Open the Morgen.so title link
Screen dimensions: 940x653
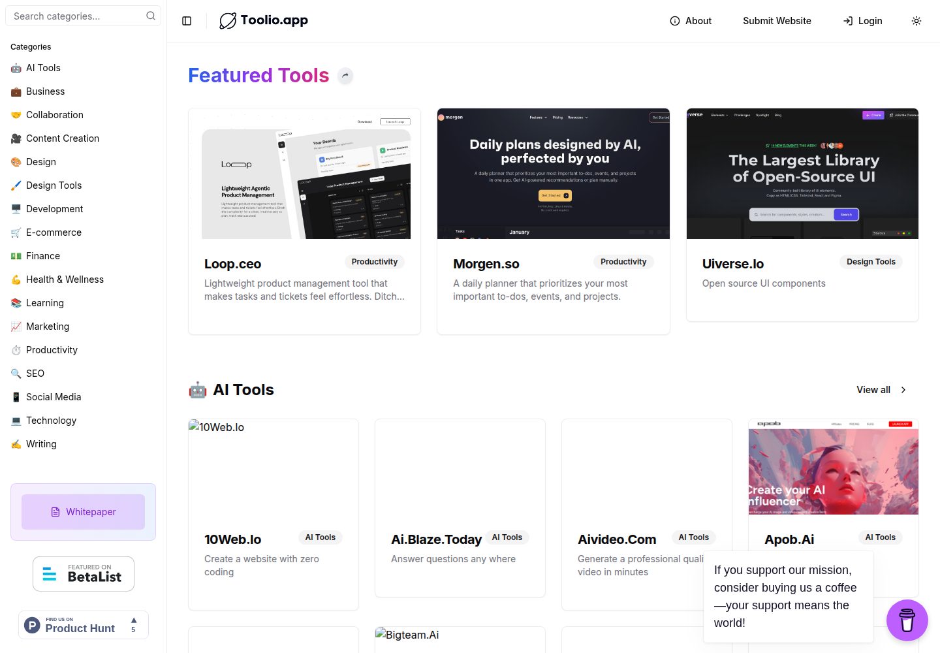click(486, 264)
